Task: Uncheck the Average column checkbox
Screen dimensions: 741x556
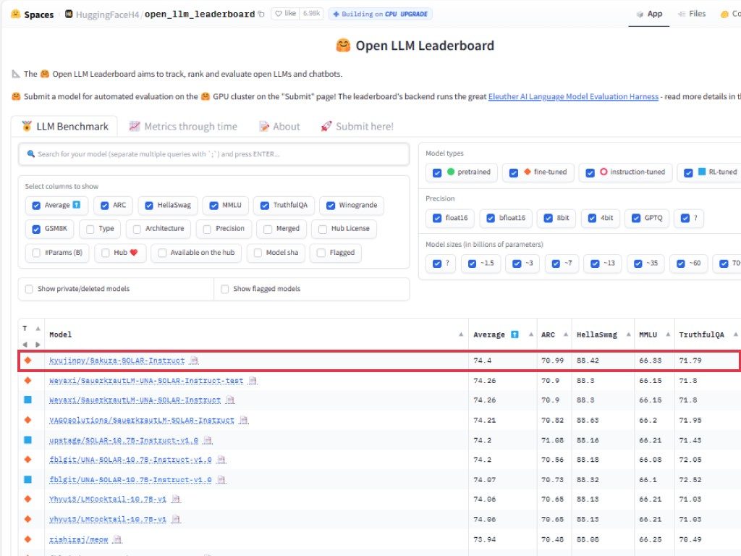Action: tap(36, 206)
